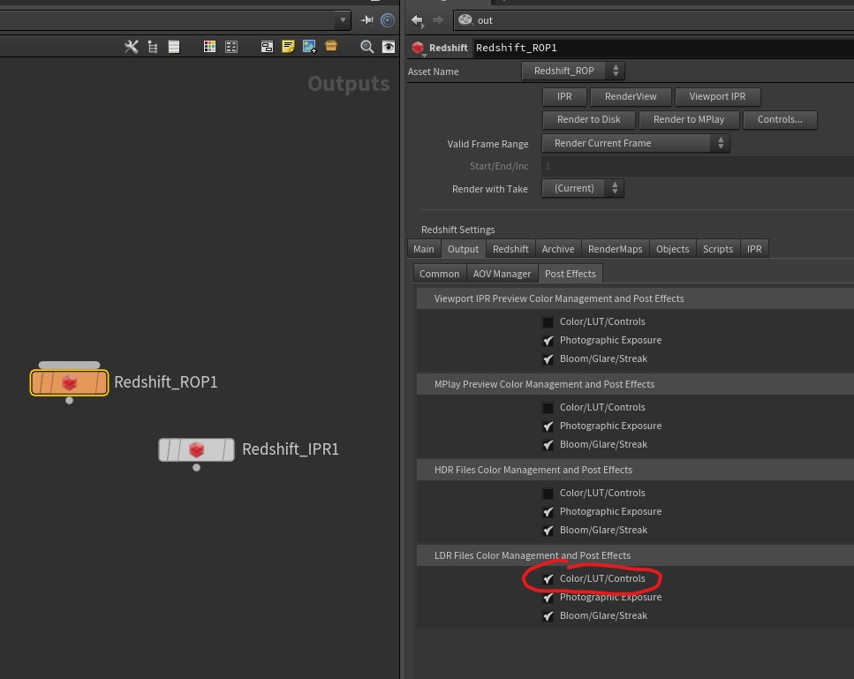The width and height of the screenshot is (854, 679).
Task: Switch to the Archive tab
Action: click(x=558, y=249)
